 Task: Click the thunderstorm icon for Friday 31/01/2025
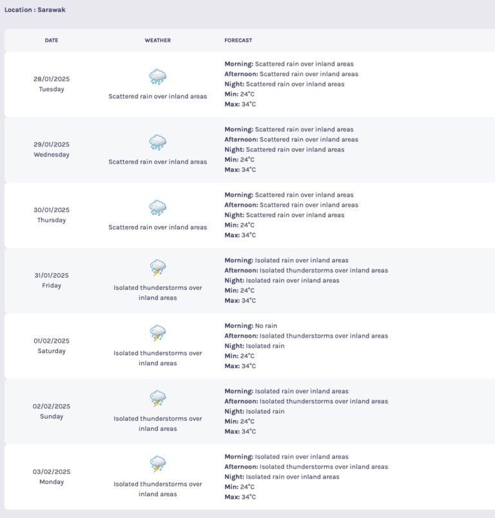pyautogui.click(x=158, y=267)
